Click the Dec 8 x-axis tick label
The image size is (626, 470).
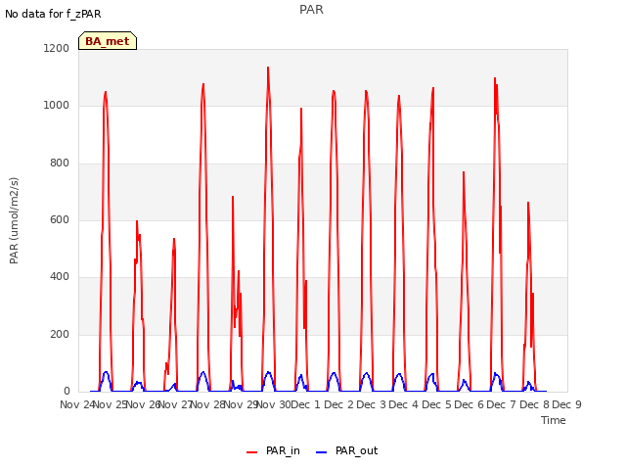tap(534, 404)
